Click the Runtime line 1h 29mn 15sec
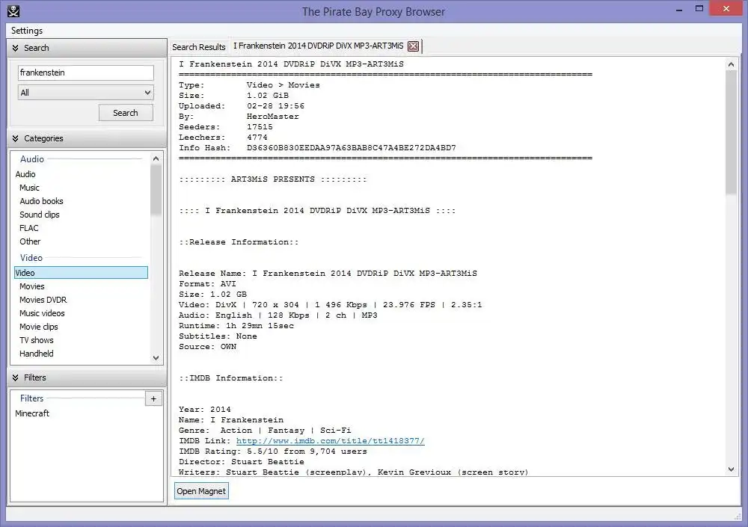This screenshot has width=748, height=527. click(236, 326)
